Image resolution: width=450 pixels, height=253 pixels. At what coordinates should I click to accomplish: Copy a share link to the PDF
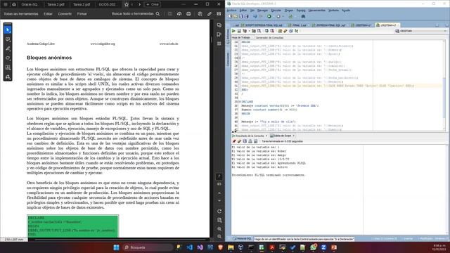click(210, 14)
